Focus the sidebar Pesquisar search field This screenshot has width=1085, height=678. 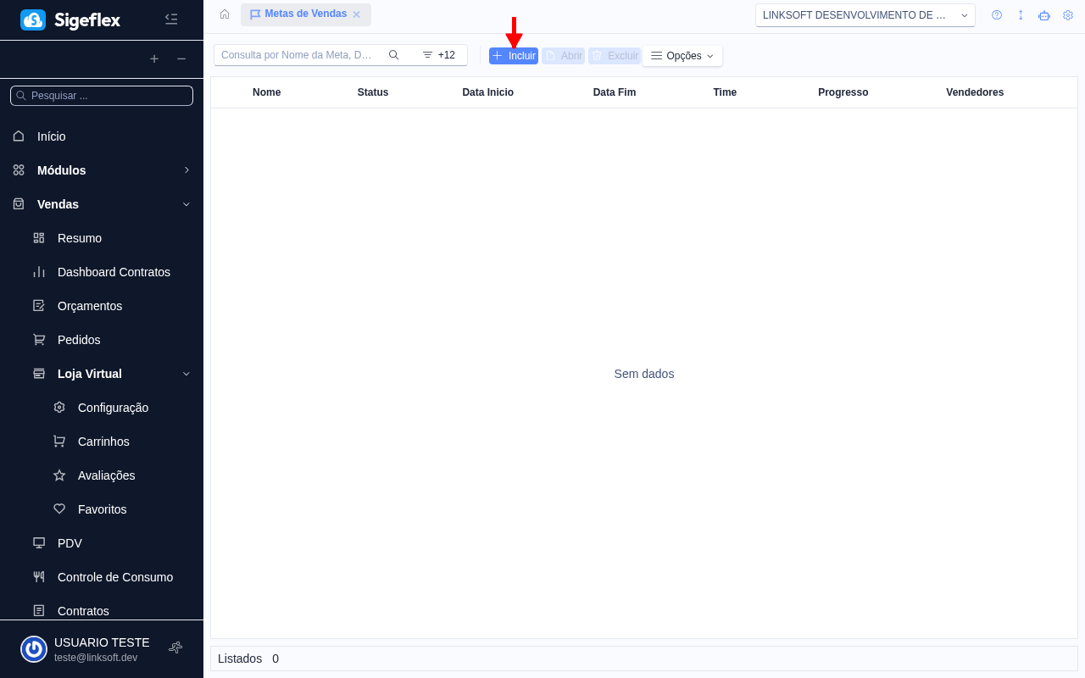(106, 96)
